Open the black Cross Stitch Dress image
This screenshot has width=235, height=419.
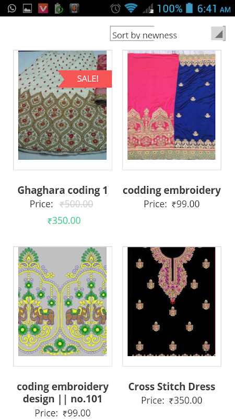click(171, 302)
